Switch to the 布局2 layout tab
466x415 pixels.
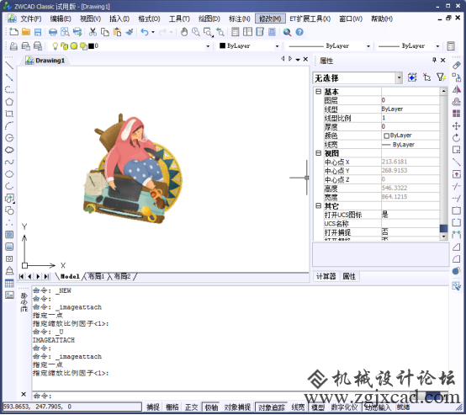click(123, 276)
